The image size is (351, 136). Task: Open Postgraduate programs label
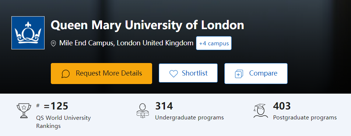click(305, 118)
